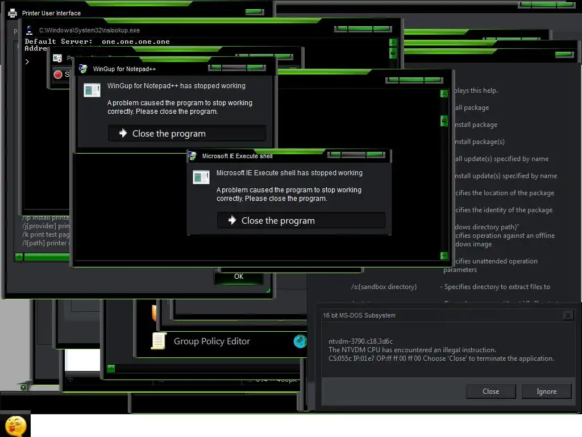The width and height of the screenshot is (582, 437).
Task: Click the '/s:{sandbox directory}' option text
Action: pyautogui.click(x=384, y=287)
